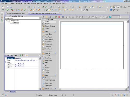This screenshot has width=130, height=97.
Task: Pick the TreeItem widget from palette
Action: pos(48,58)
